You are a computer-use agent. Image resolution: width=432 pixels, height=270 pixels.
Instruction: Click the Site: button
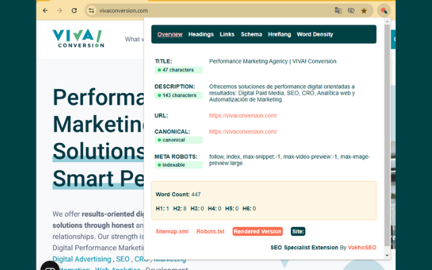point(298,232)
